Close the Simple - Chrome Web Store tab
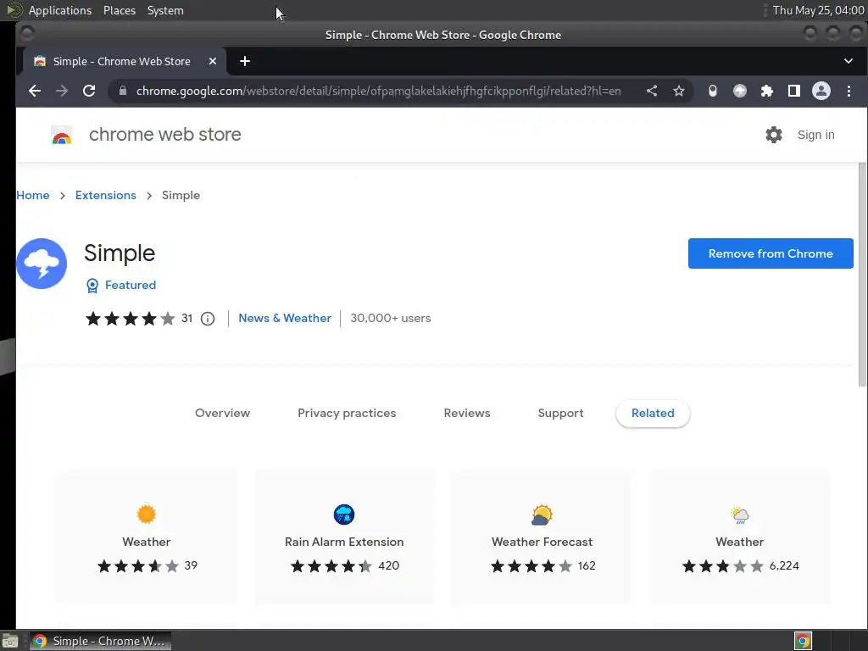Screen dimensions: 868x651 click(213, 61)
